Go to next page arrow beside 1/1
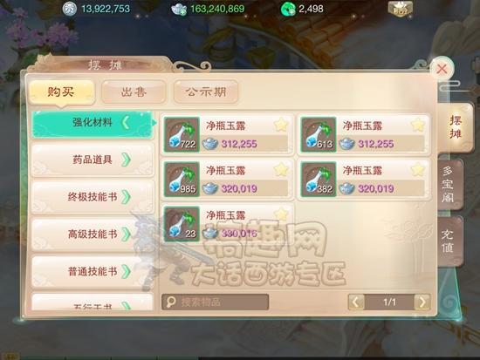The image size is (480, 360). (x=422, y=302)
